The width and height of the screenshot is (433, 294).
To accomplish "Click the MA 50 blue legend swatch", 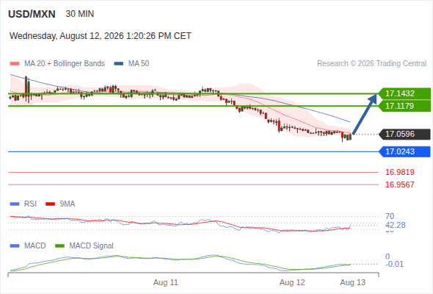I will (x=119, y=64).
